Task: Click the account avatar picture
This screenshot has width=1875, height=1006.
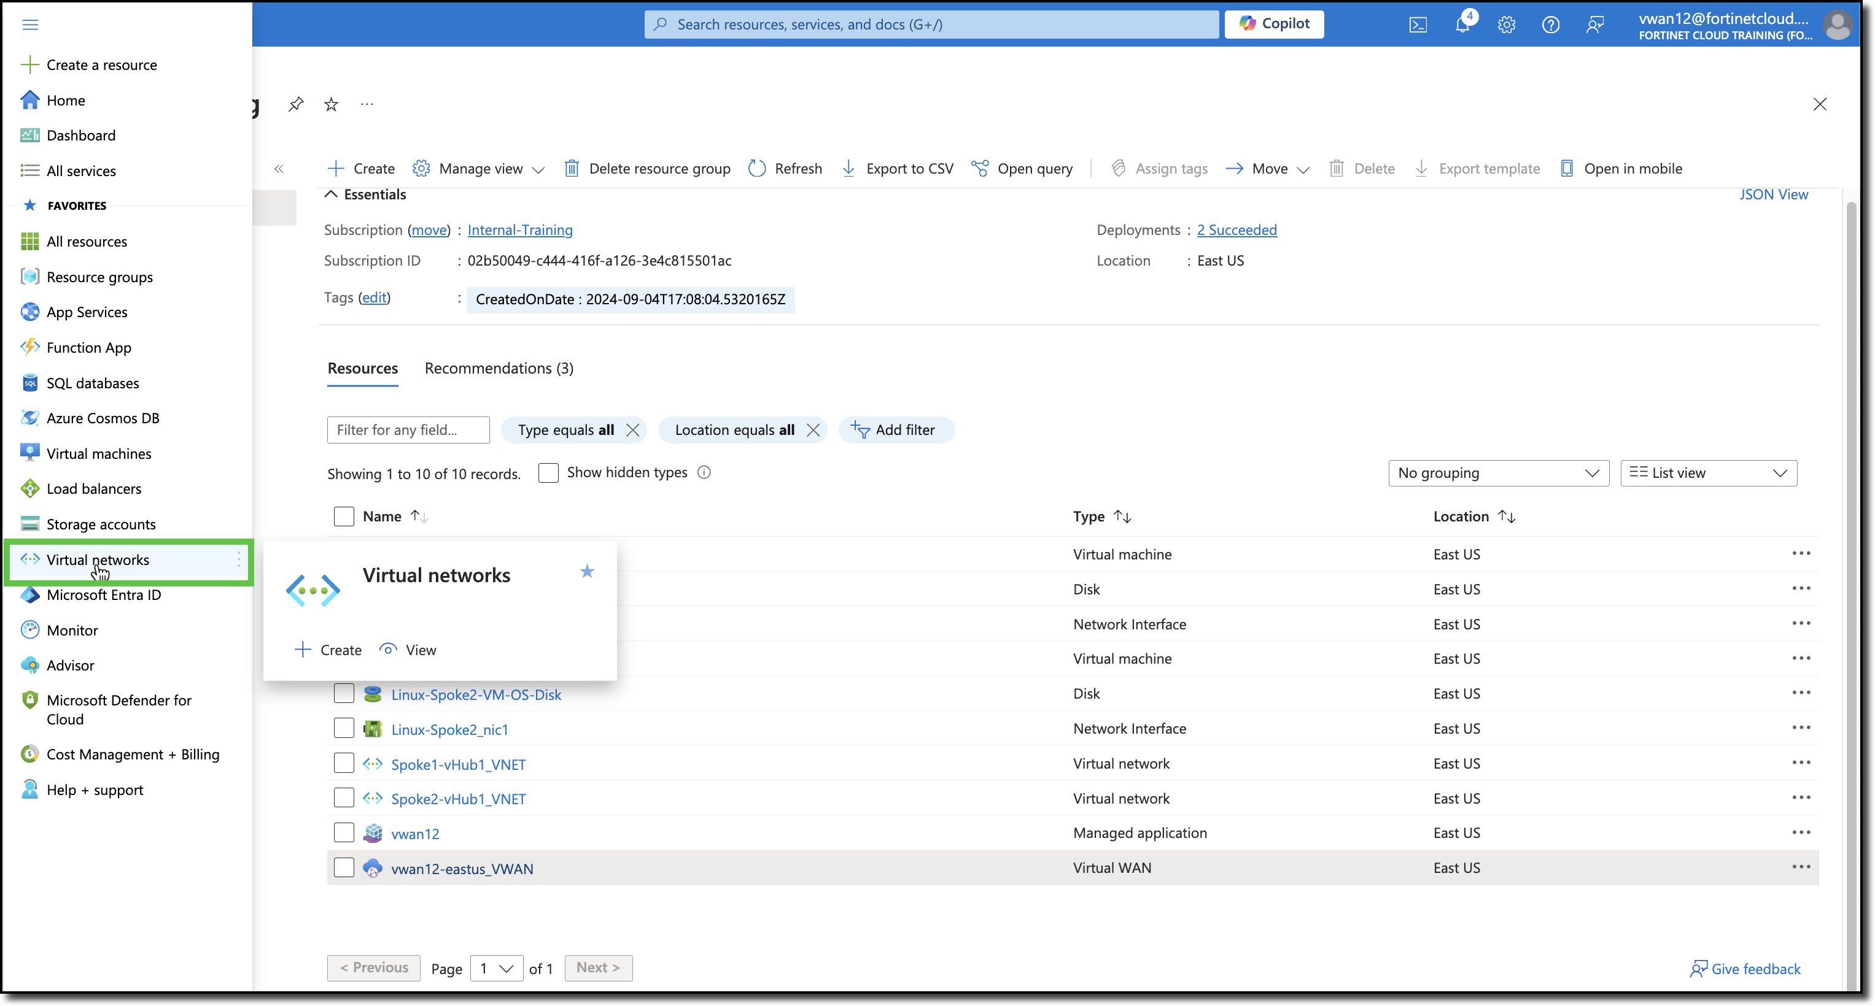Action: (x=1837, y=25)
